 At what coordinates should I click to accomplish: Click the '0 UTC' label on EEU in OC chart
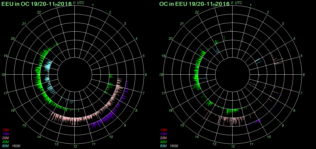(79, 3)
